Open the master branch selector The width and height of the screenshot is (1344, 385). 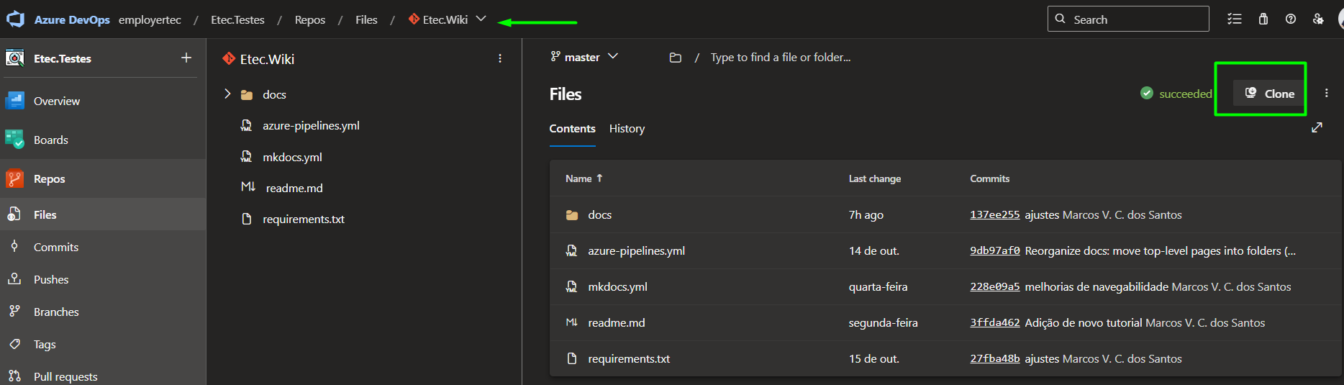pos(584,57)
